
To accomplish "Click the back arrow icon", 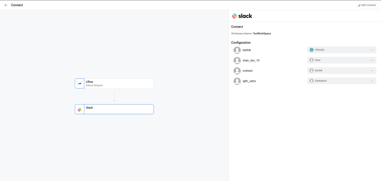I will coord(6,5).
